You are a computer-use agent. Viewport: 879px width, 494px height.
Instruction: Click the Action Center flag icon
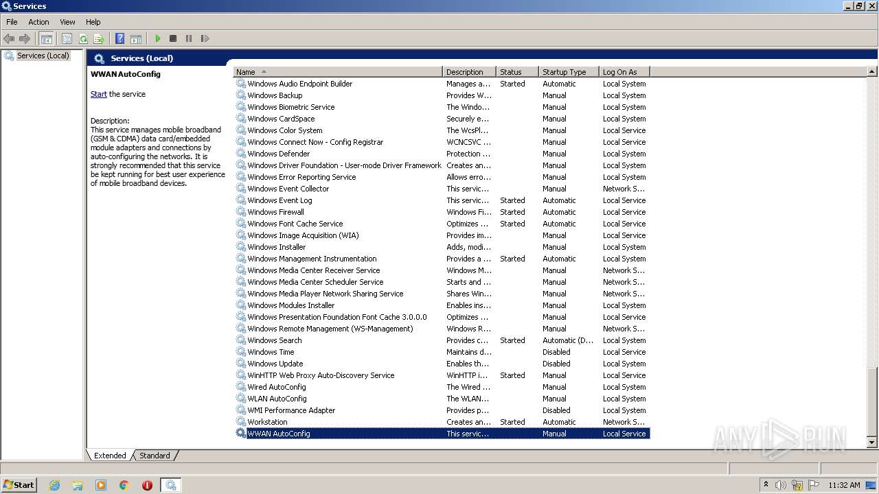(814, 485)
